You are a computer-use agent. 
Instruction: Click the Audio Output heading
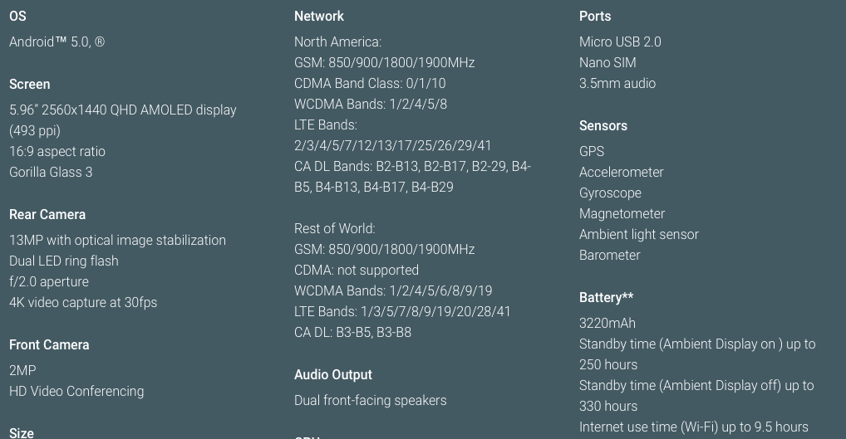point(333,375)
